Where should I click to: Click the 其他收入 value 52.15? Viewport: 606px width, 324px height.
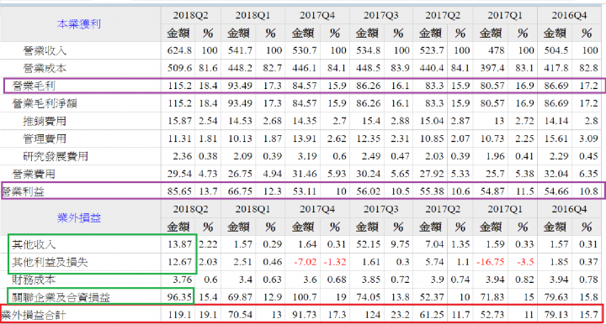(x=369, y=244)
